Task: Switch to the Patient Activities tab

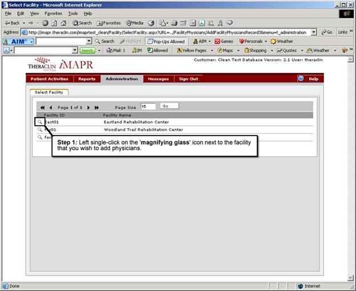Action: [50, 79]
